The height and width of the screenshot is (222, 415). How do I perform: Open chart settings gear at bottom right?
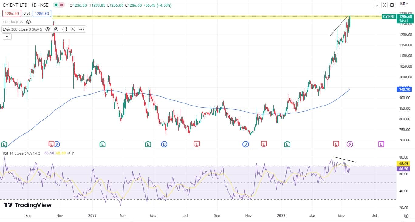406,216
